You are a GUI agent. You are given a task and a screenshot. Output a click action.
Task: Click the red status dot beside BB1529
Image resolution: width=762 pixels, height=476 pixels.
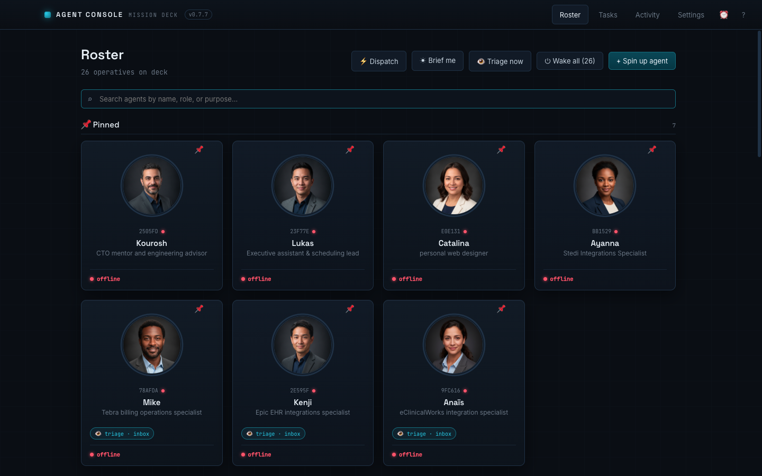tap(616, 232)
